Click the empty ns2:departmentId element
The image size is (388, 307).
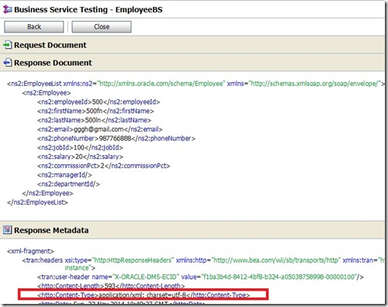(x=68, y=184)
